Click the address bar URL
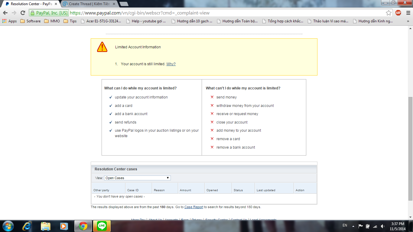413x232 pixels. point(140,13)
